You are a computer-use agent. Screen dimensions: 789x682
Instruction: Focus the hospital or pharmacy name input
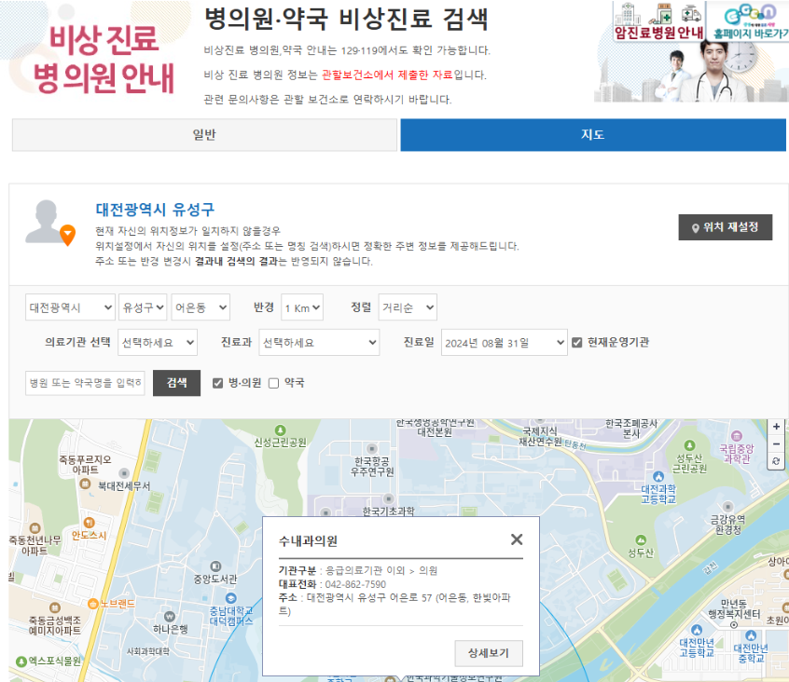point(85,383)
